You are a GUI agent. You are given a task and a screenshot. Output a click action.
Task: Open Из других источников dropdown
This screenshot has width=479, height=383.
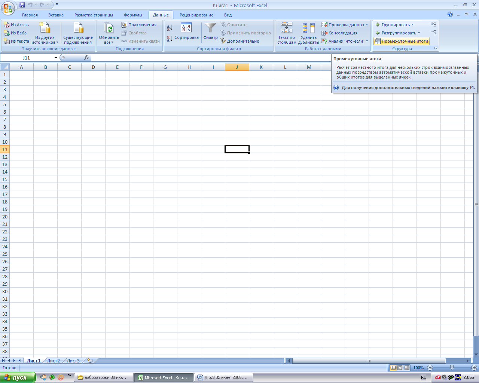(x=45, y=33)
